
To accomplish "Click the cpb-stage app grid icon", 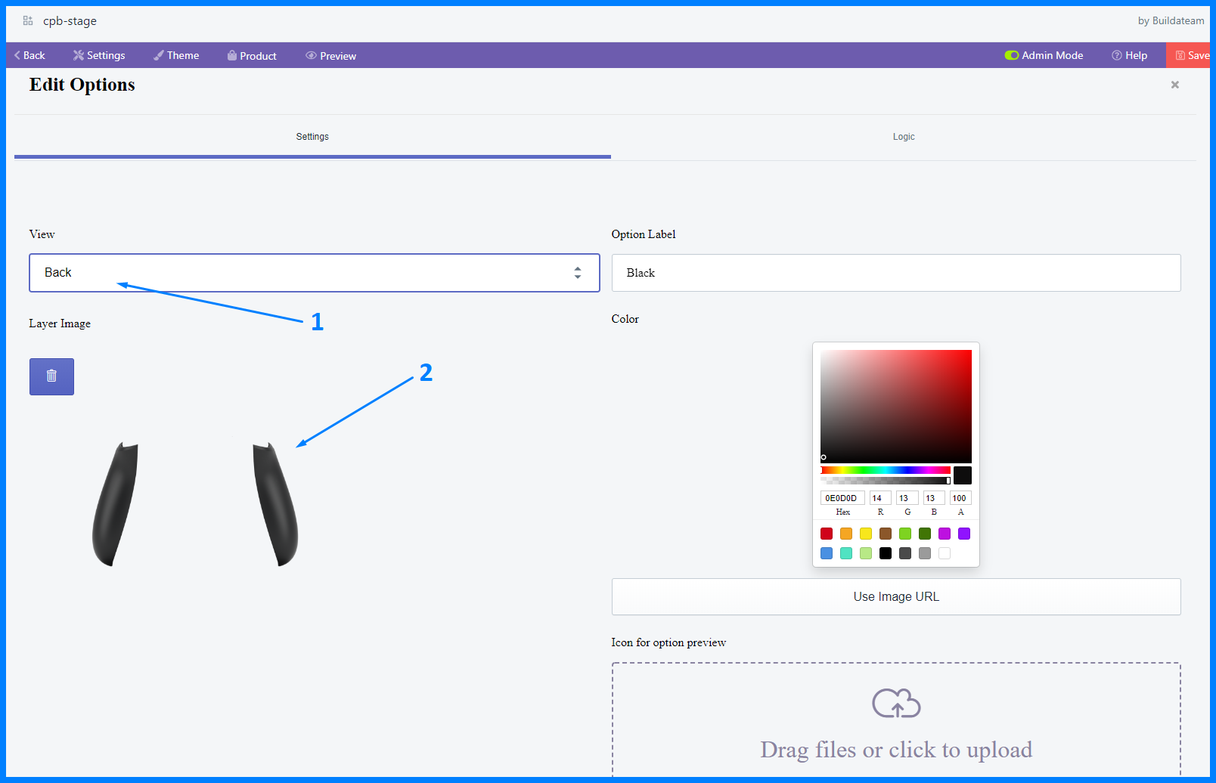I will point(28,21).
